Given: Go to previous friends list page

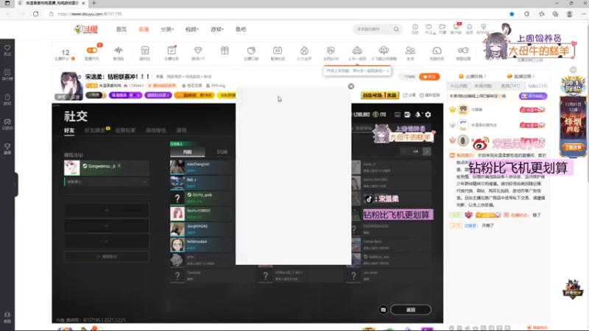Looking at the screenshot, I should [403, 152].
